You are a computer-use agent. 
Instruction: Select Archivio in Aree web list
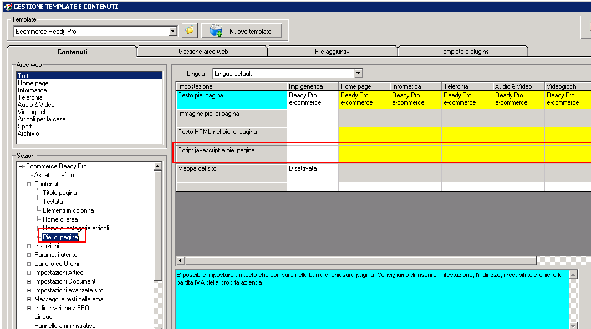(28, 133)
